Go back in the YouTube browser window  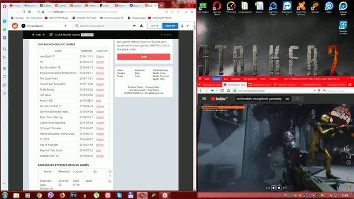[x=201, y=91]
